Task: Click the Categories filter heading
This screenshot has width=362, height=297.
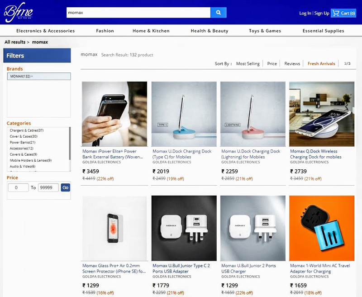Action: point(19,123)
